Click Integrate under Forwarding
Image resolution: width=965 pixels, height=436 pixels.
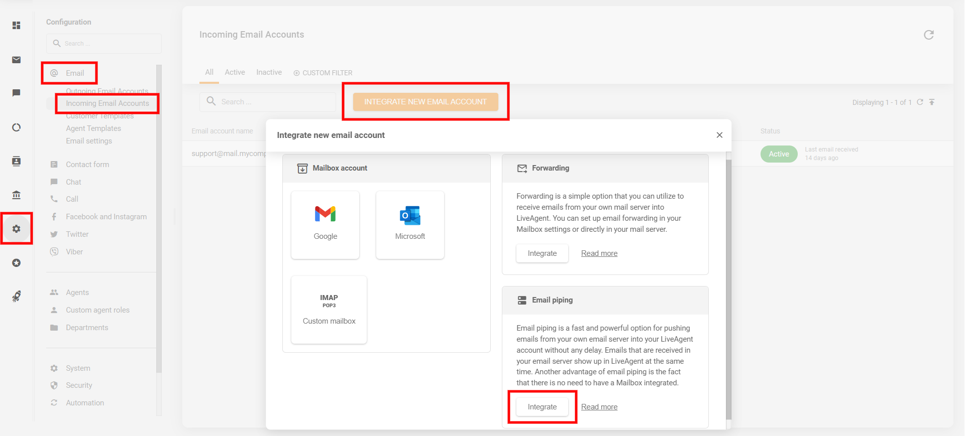click(x=542, y=253)
